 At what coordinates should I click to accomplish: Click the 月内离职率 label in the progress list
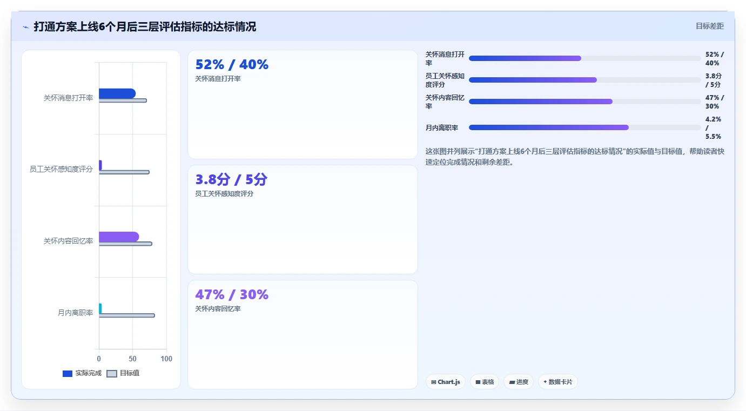442,128
